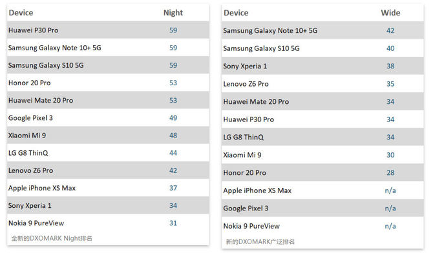Select Lenovo Z6 Pro Night row
The width and height of the screenshot is (433, 255).
click(108, 170)
